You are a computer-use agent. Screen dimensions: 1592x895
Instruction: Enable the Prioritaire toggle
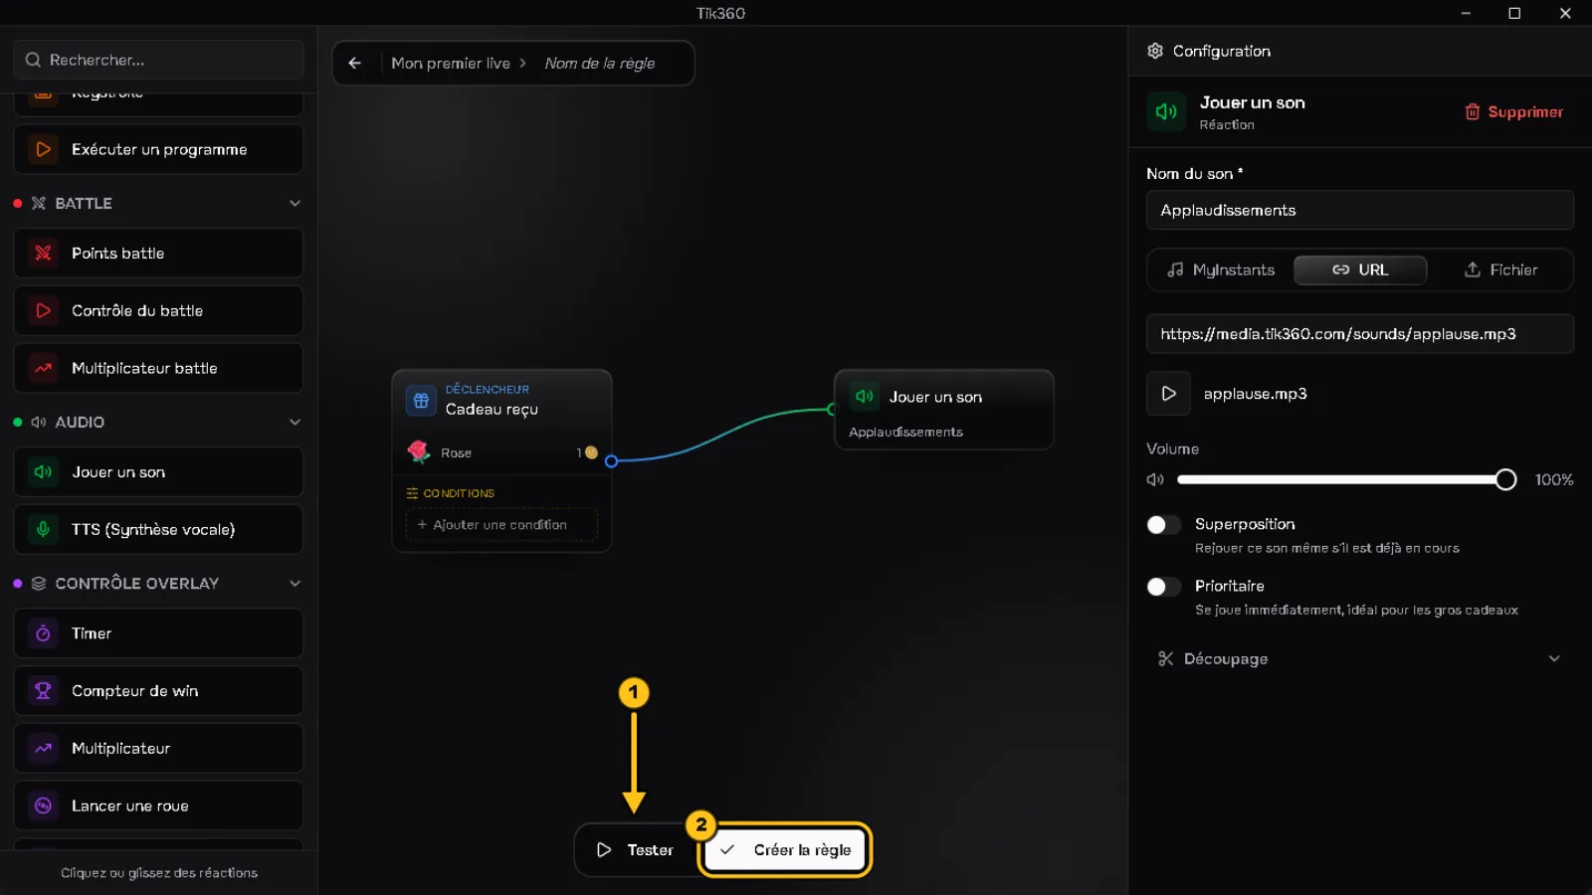pos(1163,586)
